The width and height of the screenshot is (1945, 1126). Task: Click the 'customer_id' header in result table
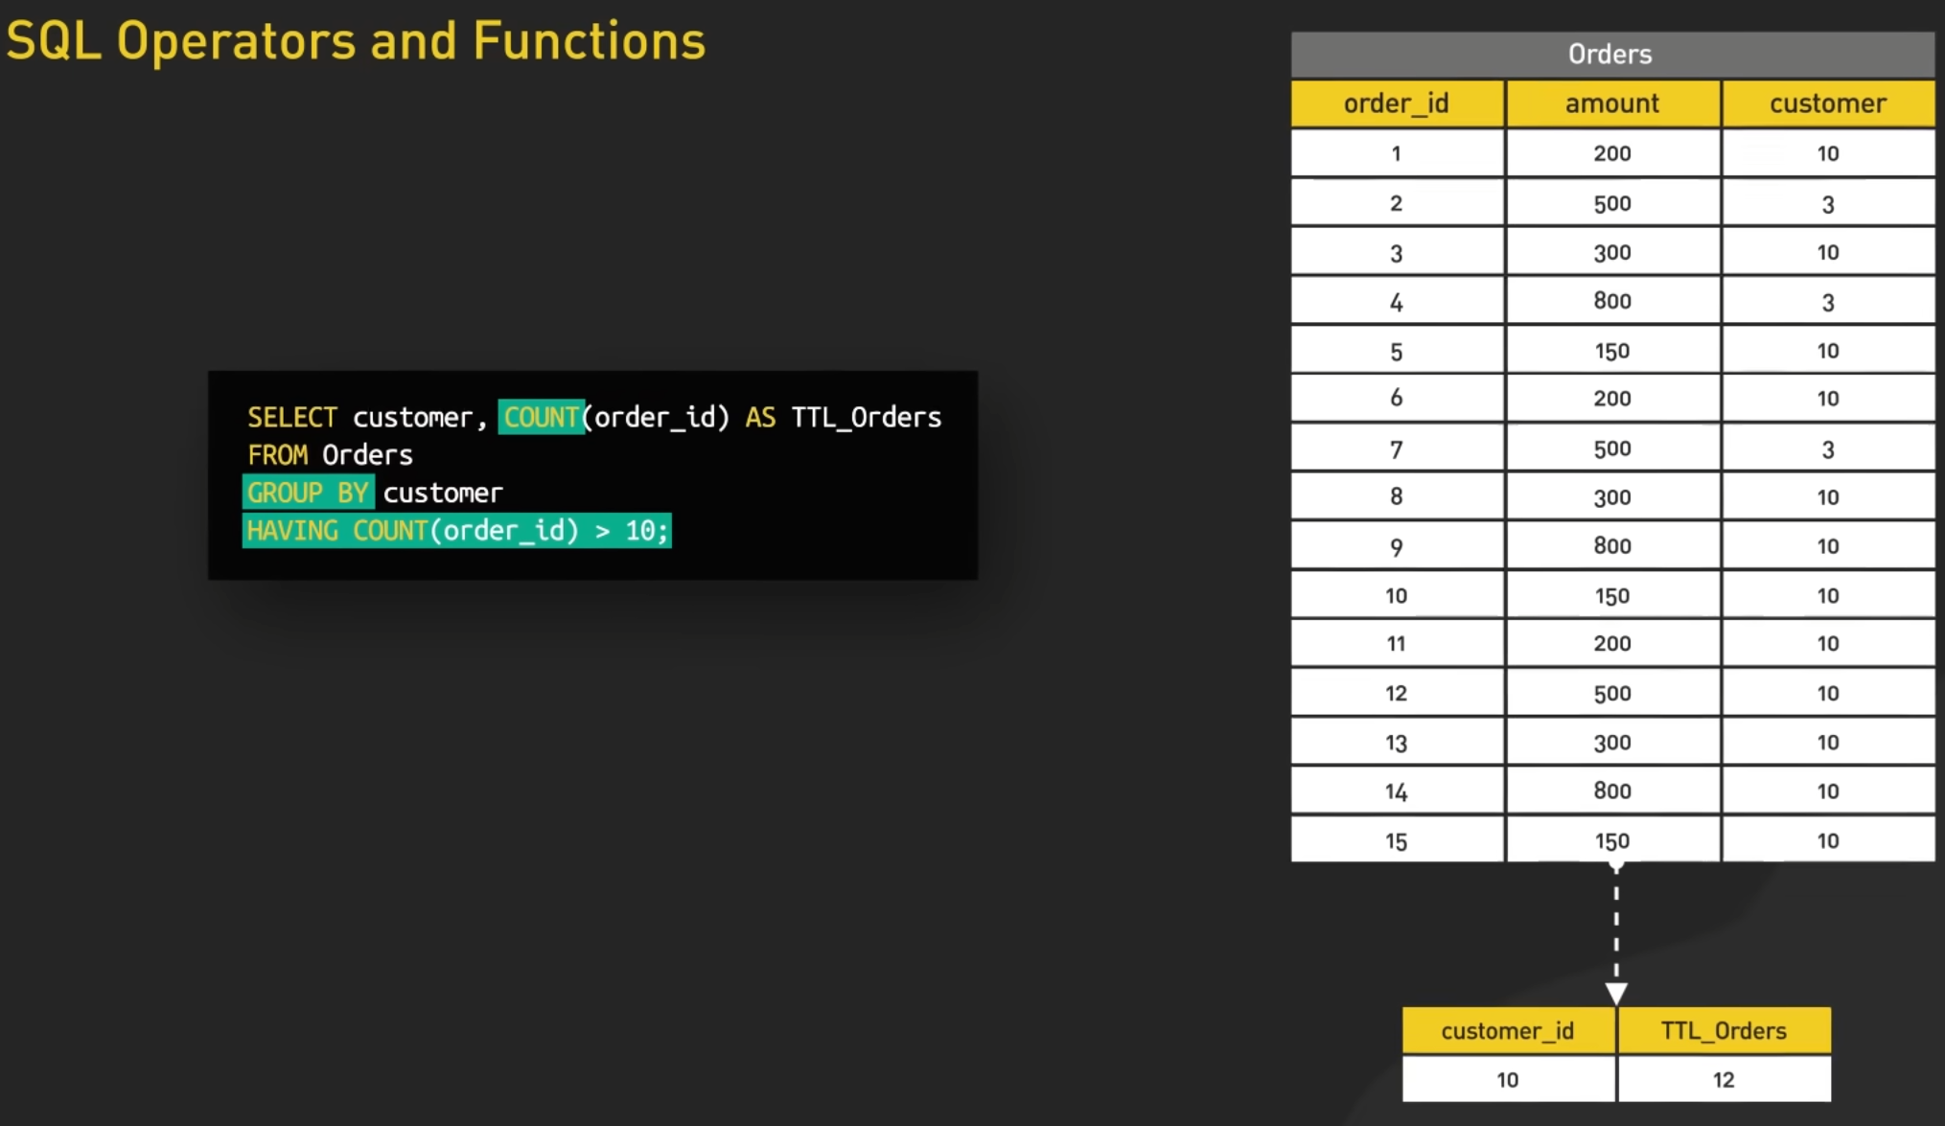(1508, 1030)
